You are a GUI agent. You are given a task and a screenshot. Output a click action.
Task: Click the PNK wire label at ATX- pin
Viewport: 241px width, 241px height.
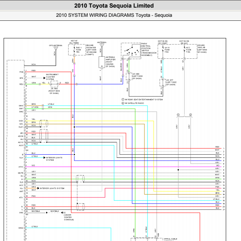[34, 196]
